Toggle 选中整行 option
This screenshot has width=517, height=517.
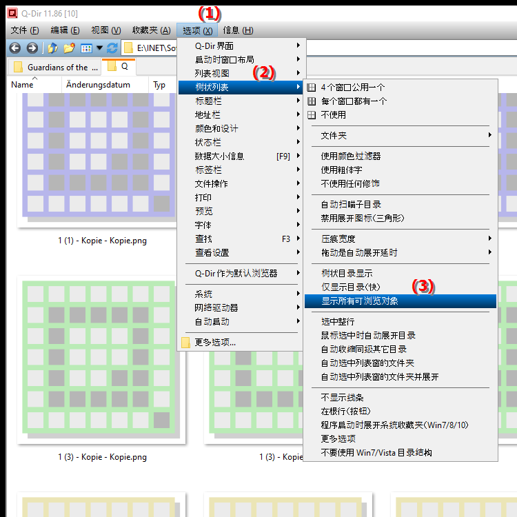tap(401, 321)
